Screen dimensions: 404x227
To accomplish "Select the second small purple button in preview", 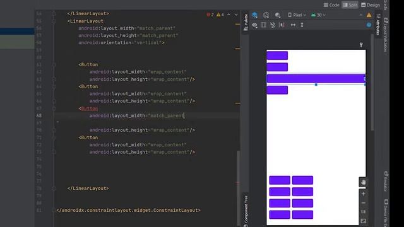I will 277,67.
